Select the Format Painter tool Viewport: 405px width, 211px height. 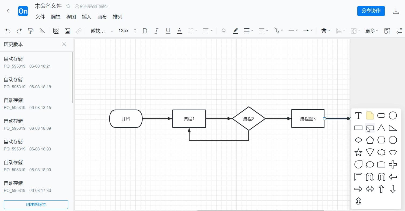(x=31, y=31)
